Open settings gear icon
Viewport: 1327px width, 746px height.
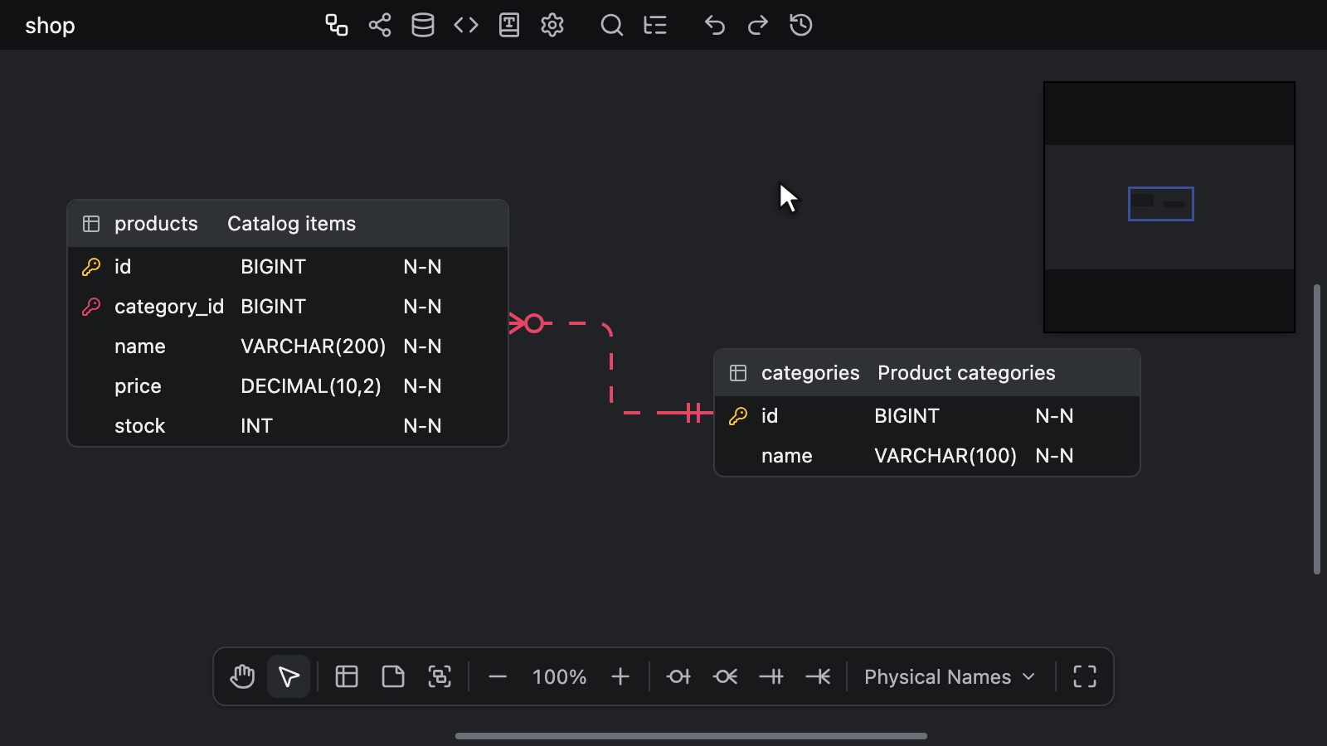click(x=552, y=25)
